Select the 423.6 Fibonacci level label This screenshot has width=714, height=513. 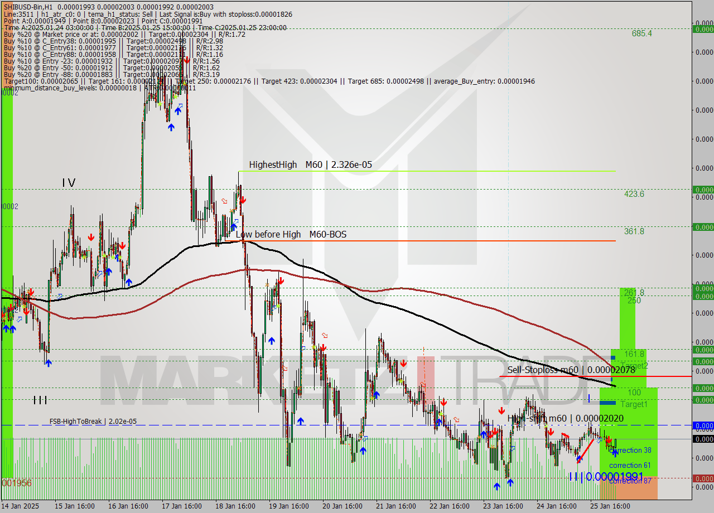pyautogui.click(x=634, y=194)
